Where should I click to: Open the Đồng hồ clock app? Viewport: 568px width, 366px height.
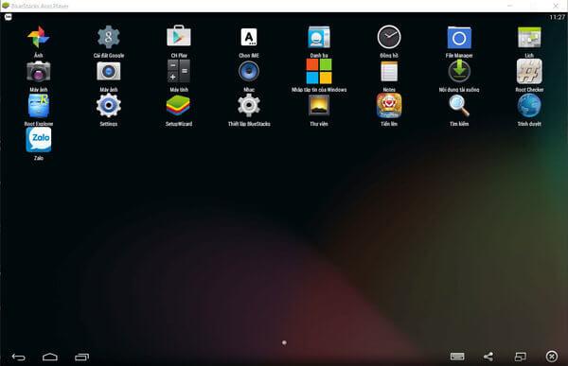[x=389, y=37]
